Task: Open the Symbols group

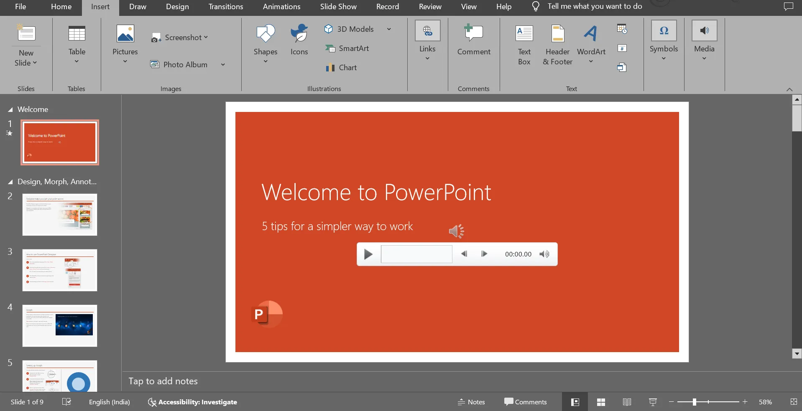Action: point(664,41)
